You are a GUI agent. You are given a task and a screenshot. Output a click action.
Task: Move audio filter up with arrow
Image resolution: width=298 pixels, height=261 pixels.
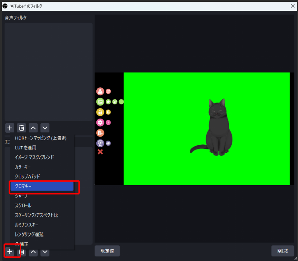(33, 128)
